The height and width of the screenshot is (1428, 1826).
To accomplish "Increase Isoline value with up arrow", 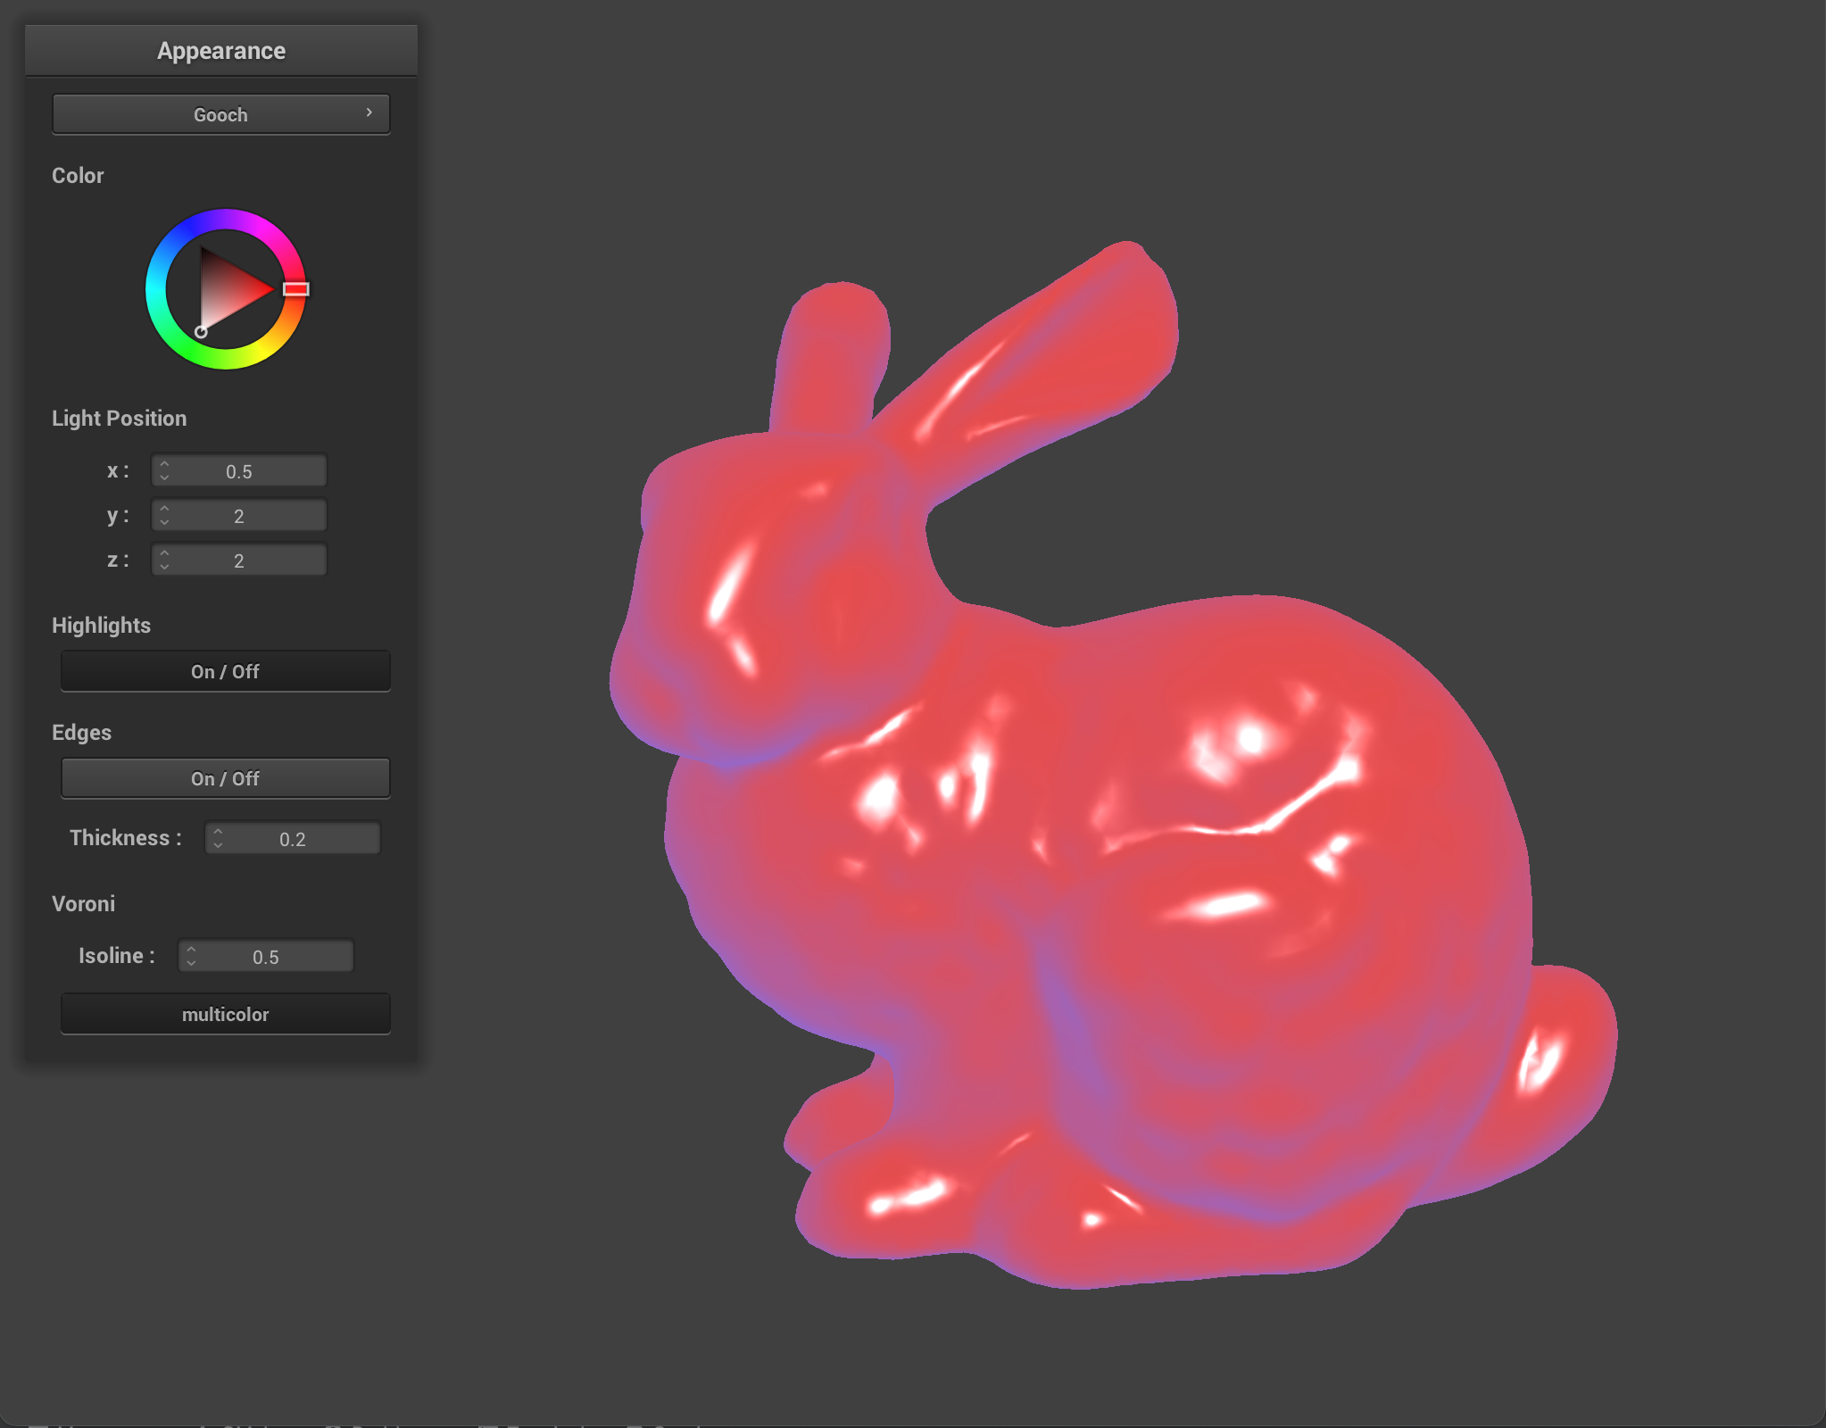I will 191,950.
